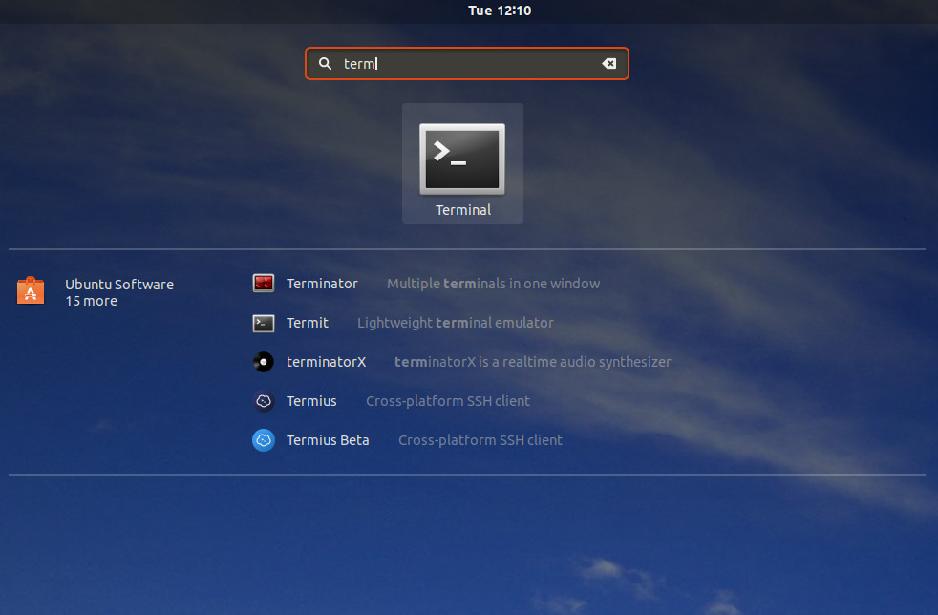Screen dimensions: 938x615
Task: Click Termius 'Cross-platform SSH client' description
Action: pos(448,401)
